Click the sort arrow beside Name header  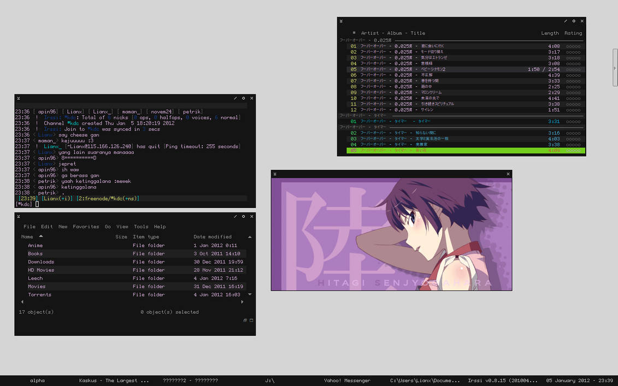coord(40,236)
